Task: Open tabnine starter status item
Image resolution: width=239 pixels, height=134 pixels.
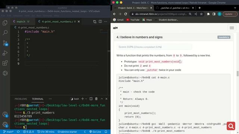Action: tap(67, 132)
